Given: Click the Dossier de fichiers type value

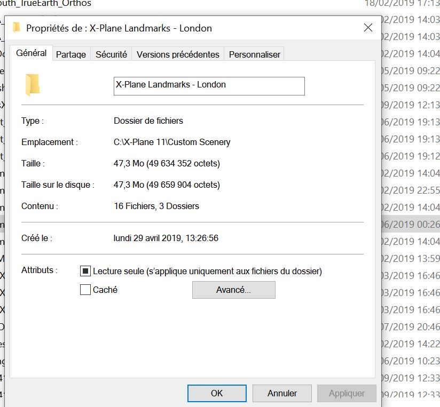Looking at the screenshot, I should [x=148, y=121].
